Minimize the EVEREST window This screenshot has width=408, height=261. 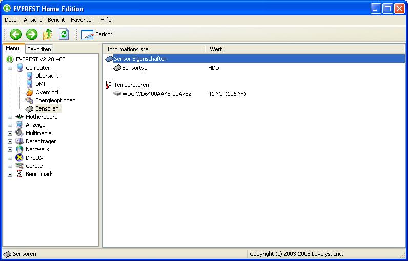pyautogui.click(x=375, y=9)
